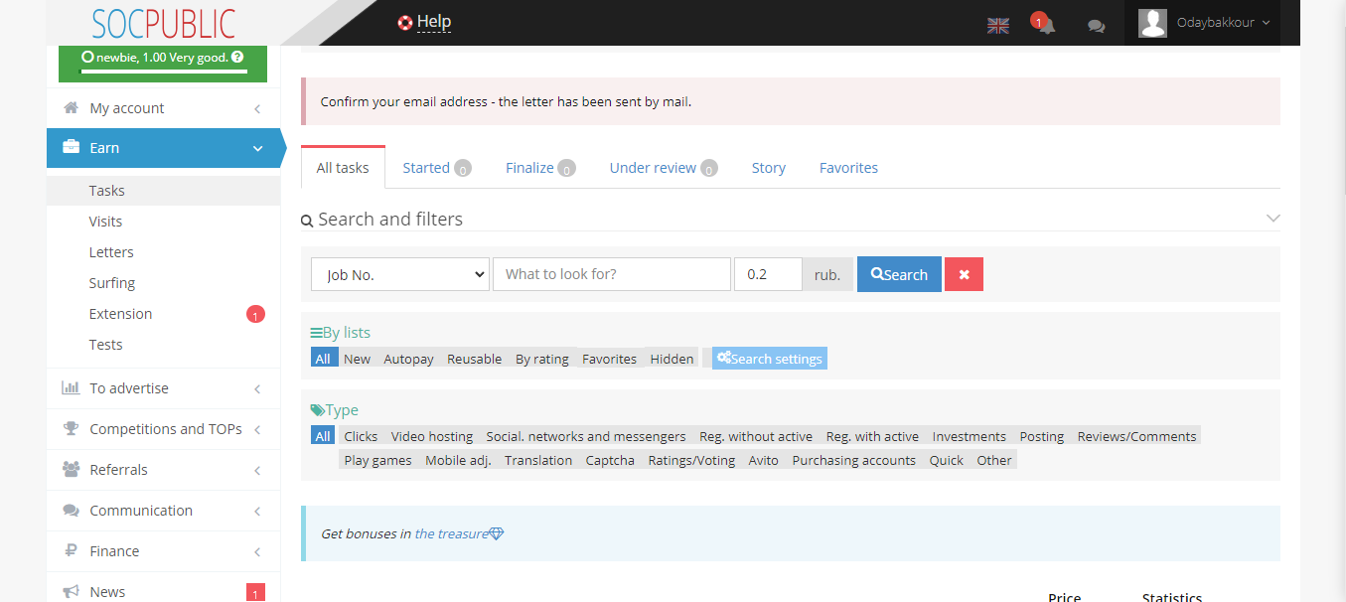Screen dimensions: 1346x602
Task: Click the people Referrals icon
Action: tap(71, 469)
